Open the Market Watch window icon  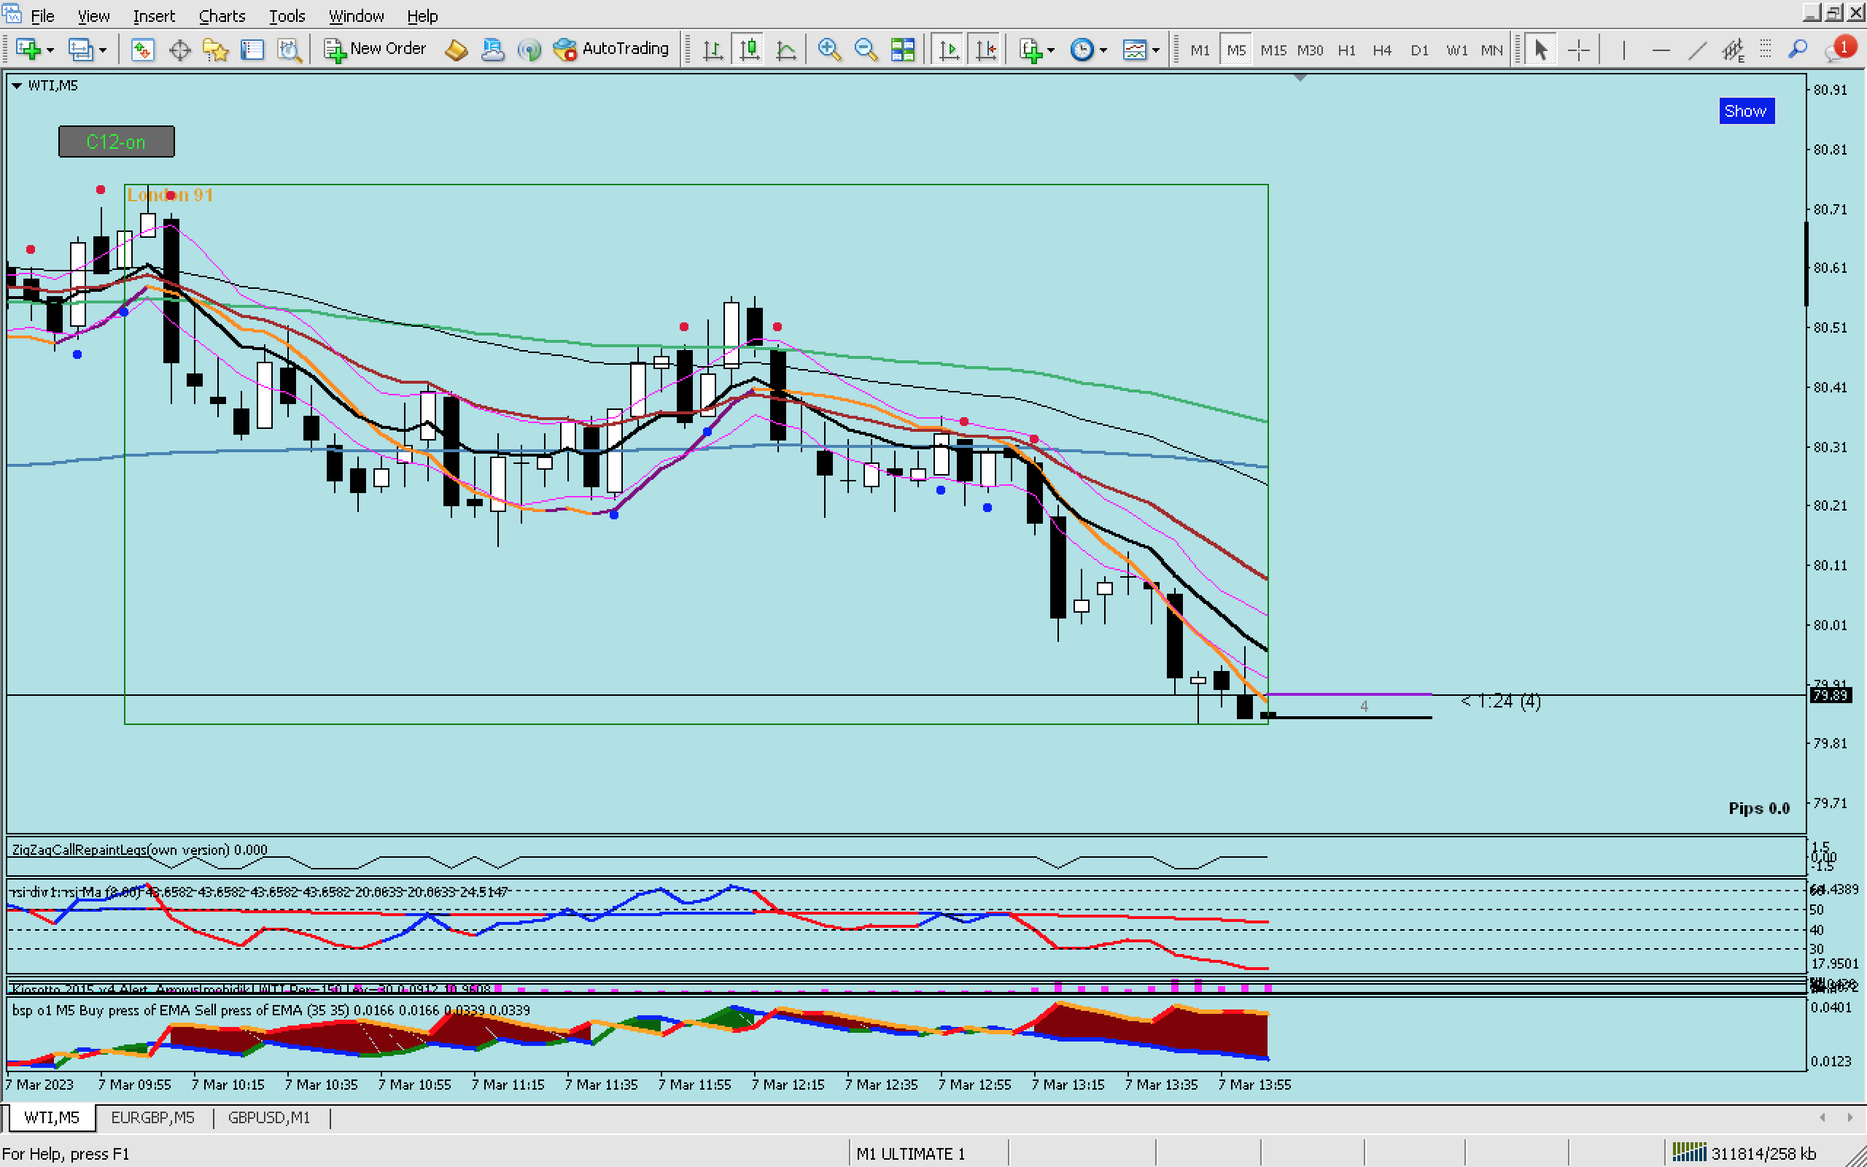point(142,50)
